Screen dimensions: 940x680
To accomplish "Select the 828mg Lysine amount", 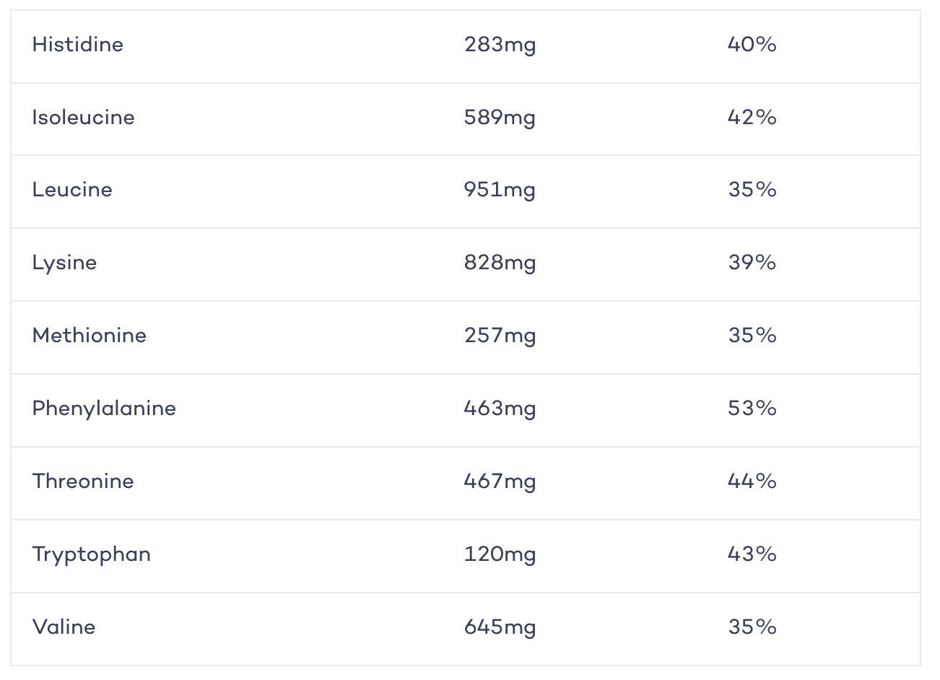I will pyautogui.click(x=500, y=263).
